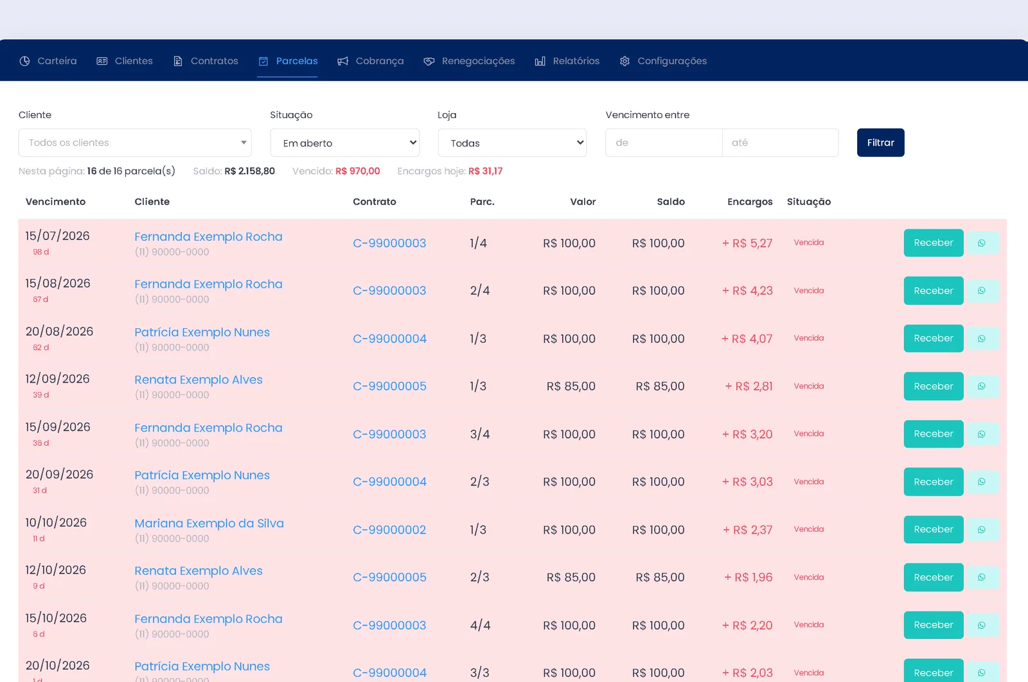Click balance total 'R$ 2.158,80'
The width and height of the screenshot is (1028, 682).
250,171
